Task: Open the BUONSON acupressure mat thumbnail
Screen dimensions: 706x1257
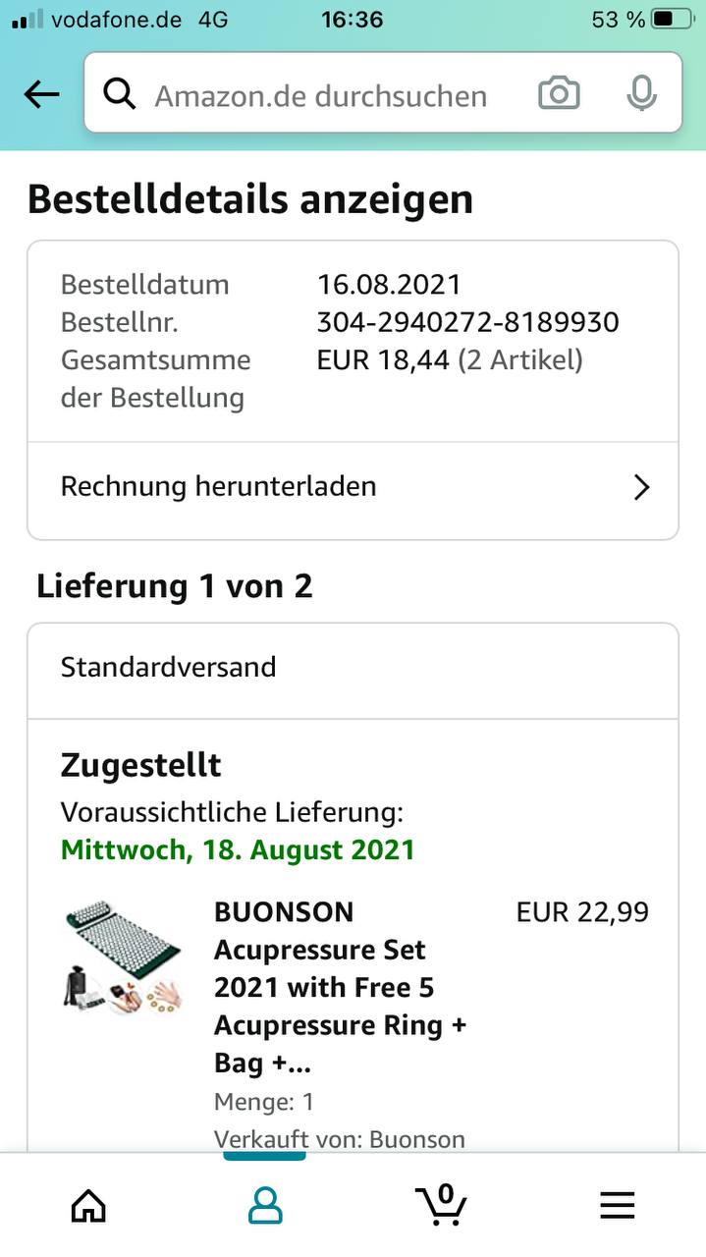Action: [x=122, y=957]
